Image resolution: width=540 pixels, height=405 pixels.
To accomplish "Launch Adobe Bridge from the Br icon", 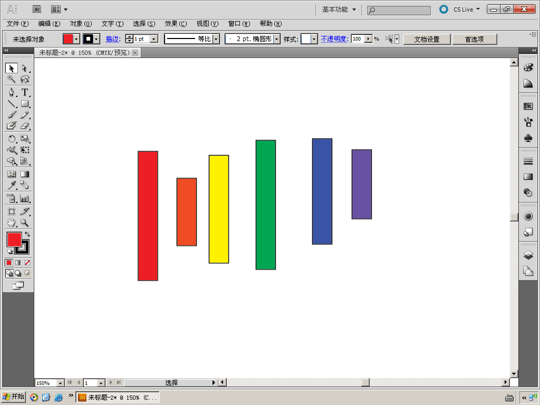I will (x=37, y=9).
